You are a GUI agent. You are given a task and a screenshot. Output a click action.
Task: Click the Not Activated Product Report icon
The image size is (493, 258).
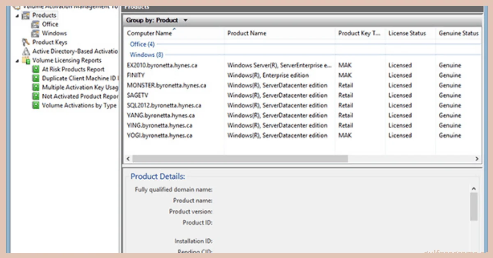pos(36,97)
